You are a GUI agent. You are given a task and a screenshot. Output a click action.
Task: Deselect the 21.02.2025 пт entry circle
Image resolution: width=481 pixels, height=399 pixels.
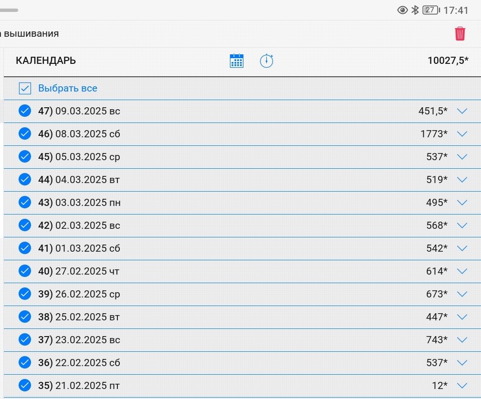(25, 386)
